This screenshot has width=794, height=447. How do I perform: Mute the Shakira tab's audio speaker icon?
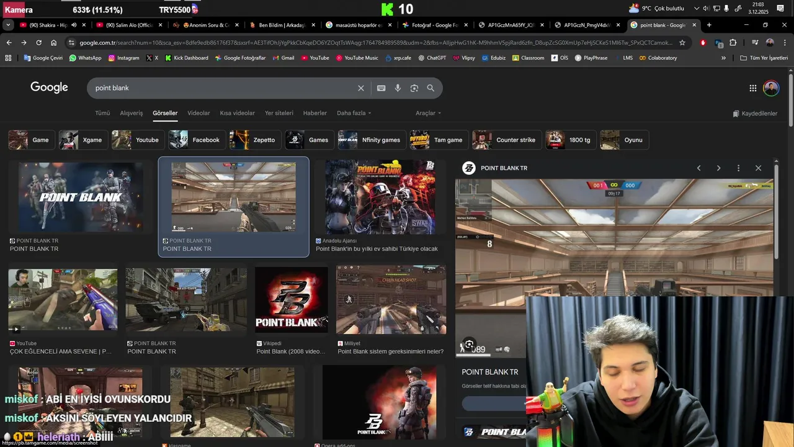pyautogui.click(x=74, y=25)
